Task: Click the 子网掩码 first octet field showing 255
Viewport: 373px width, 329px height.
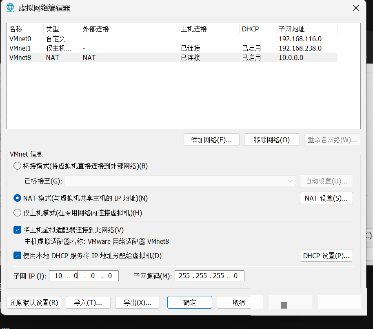Action: tap(184, 276)
